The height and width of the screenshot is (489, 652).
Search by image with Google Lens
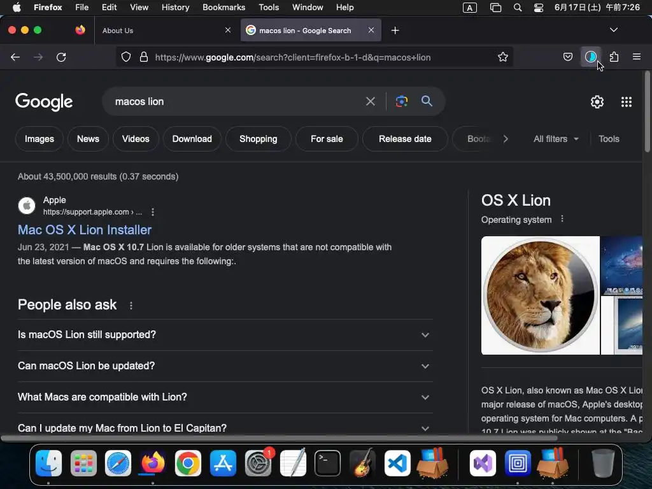(x=402, y=101)
